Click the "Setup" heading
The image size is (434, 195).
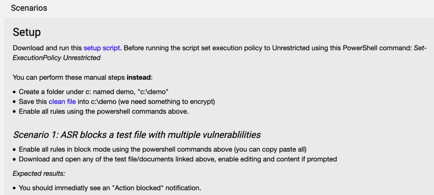pyautogui.click(x=27, y=32)
